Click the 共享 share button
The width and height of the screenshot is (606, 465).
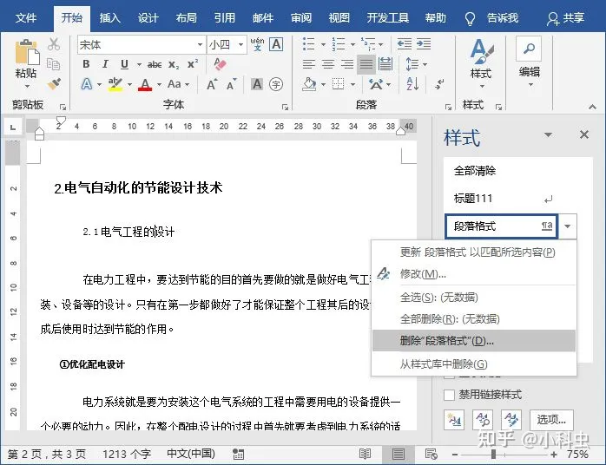(x=565, y=18)
